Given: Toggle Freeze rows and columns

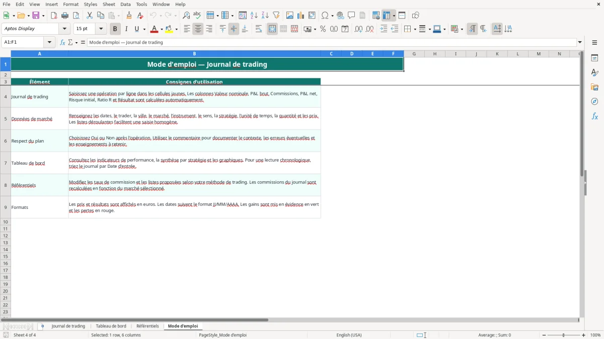Looking at the screenshot, I should point(387,16).
